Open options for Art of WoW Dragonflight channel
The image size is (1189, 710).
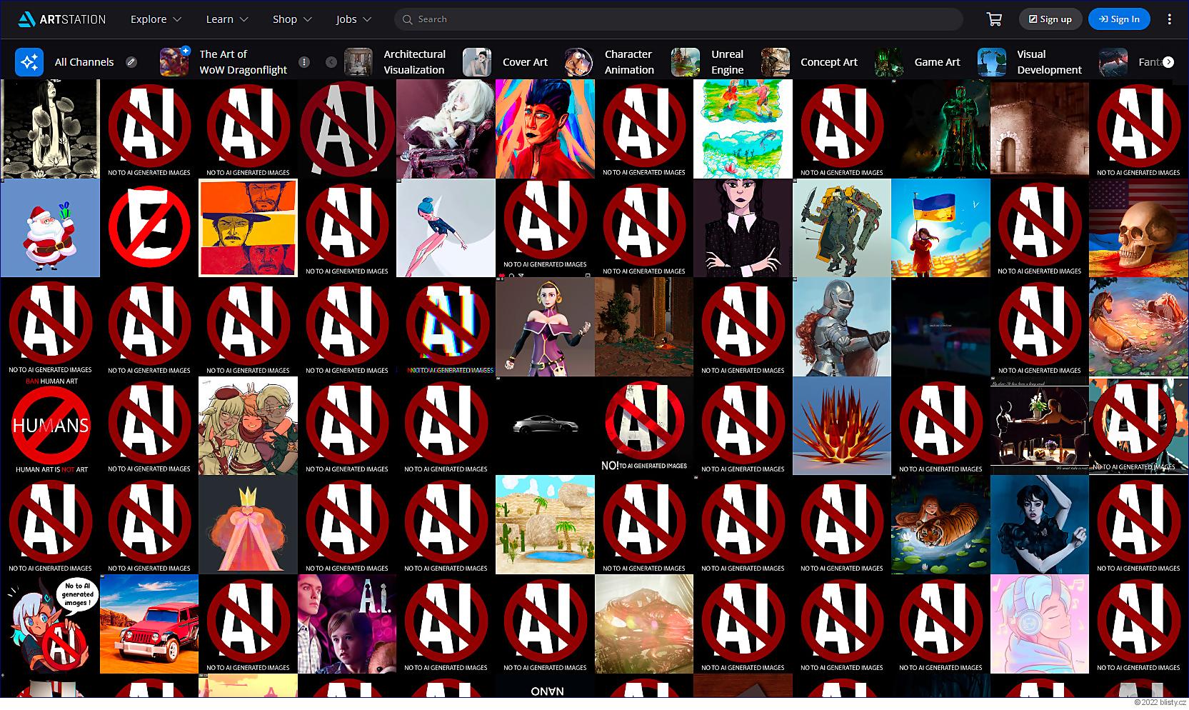(304, 62)
